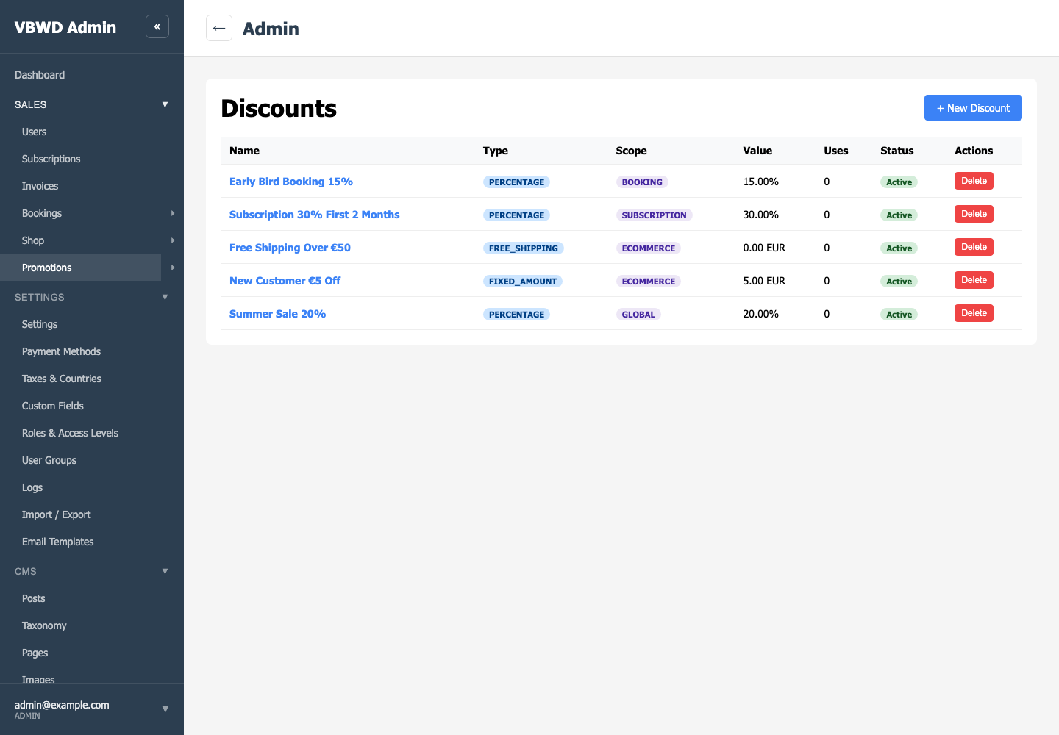The height and width of the screenshot is (735, 1059).
Task: Click the FIXED_AMOUNT type badge
Action: pos(523,282)
